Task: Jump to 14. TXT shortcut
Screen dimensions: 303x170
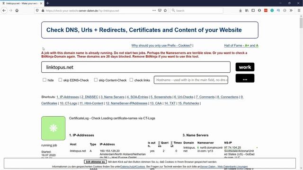Action: pos(170,103)
